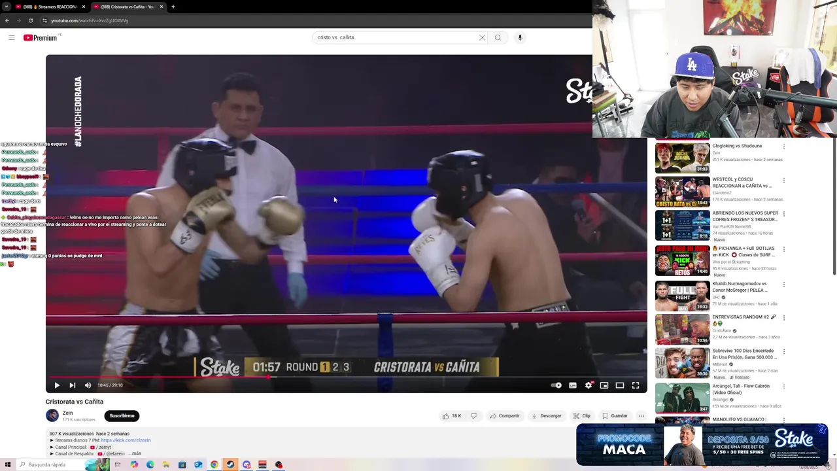This screenshot has width=837, height=471.
Task: Close the Streamers REACCIONAN tab
Action: pos(84,7)
